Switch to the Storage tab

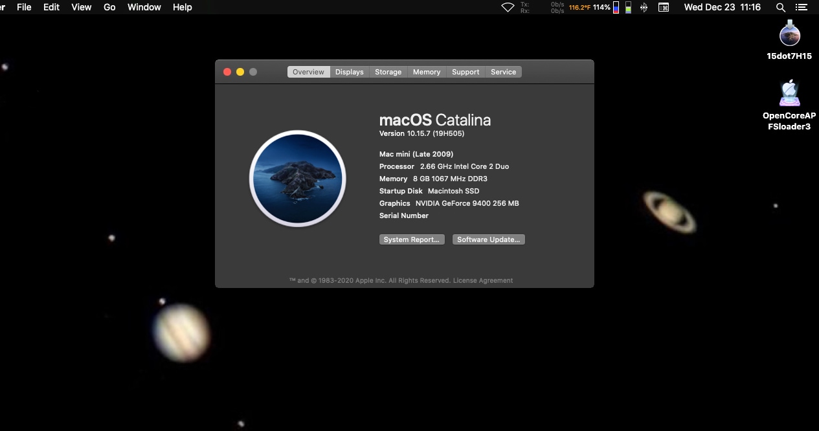388,72
